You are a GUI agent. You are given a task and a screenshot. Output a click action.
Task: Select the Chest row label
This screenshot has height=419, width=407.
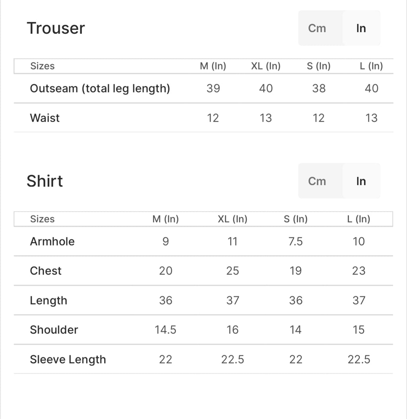(x=46, y=271)
